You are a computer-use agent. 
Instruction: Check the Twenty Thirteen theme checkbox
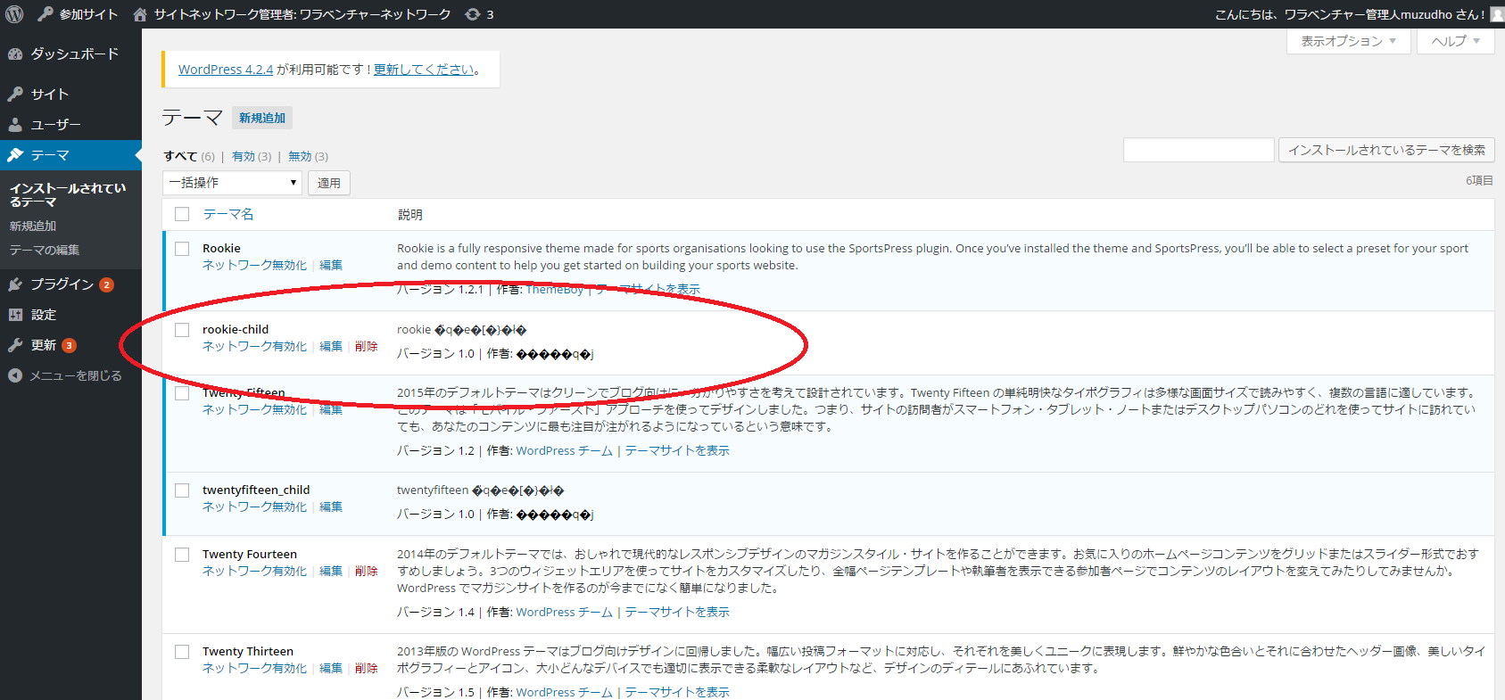coord(182,652)
